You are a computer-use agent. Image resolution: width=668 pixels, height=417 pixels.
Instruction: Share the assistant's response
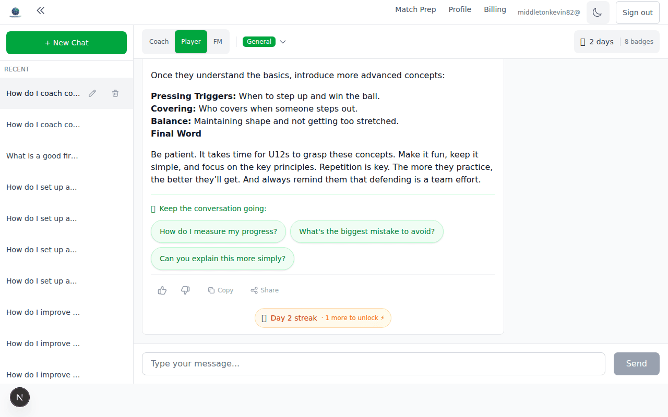(264, 290)
